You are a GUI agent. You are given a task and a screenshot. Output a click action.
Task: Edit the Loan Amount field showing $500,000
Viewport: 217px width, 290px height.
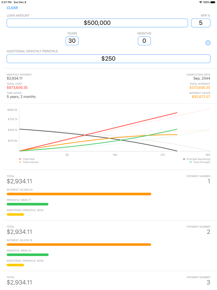(97, 23)
